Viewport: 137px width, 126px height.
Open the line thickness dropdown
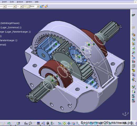pyautogui.click(x=3, y=6)
